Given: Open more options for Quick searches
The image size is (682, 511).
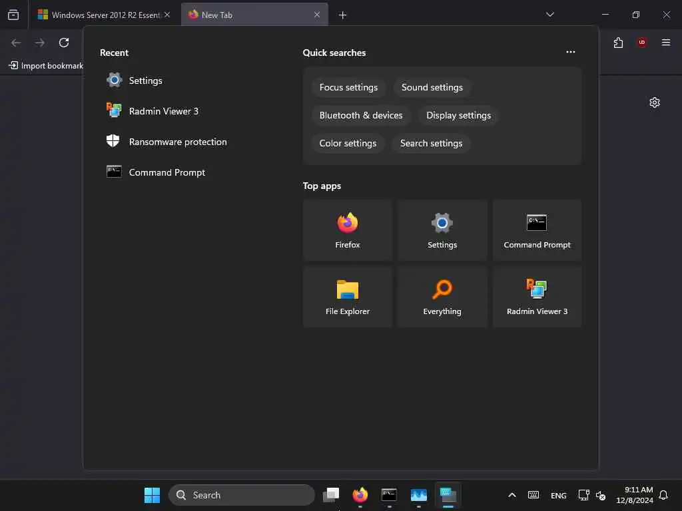Looking at the screenshot, I should pos(571,52).
